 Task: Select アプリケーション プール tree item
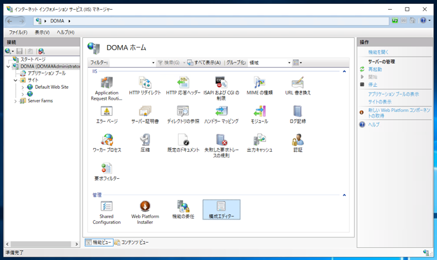tap(46, 73)
